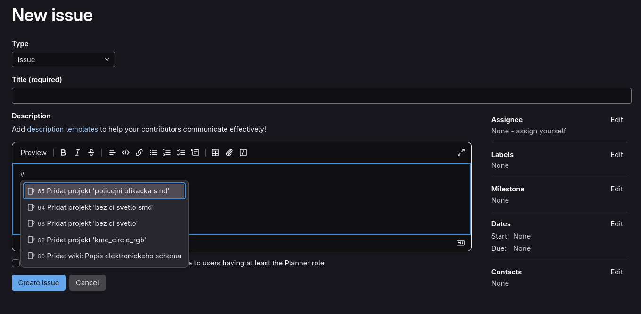Add a checklist to description
Viewport: 641px width, 314px height.
point(181,153)
